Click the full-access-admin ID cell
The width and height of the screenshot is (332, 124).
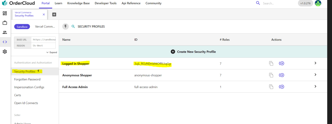(x=146, y=87)
